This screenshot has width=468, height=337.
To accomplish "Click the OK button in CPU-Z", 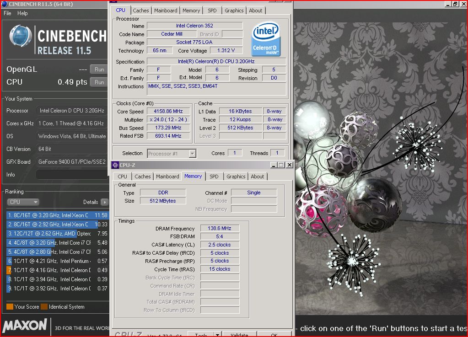I will click(x=274, y=334).
